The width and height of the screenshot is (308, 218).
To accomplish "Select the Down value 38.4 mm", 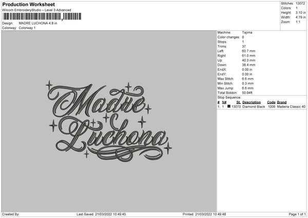I will [248, 65].
